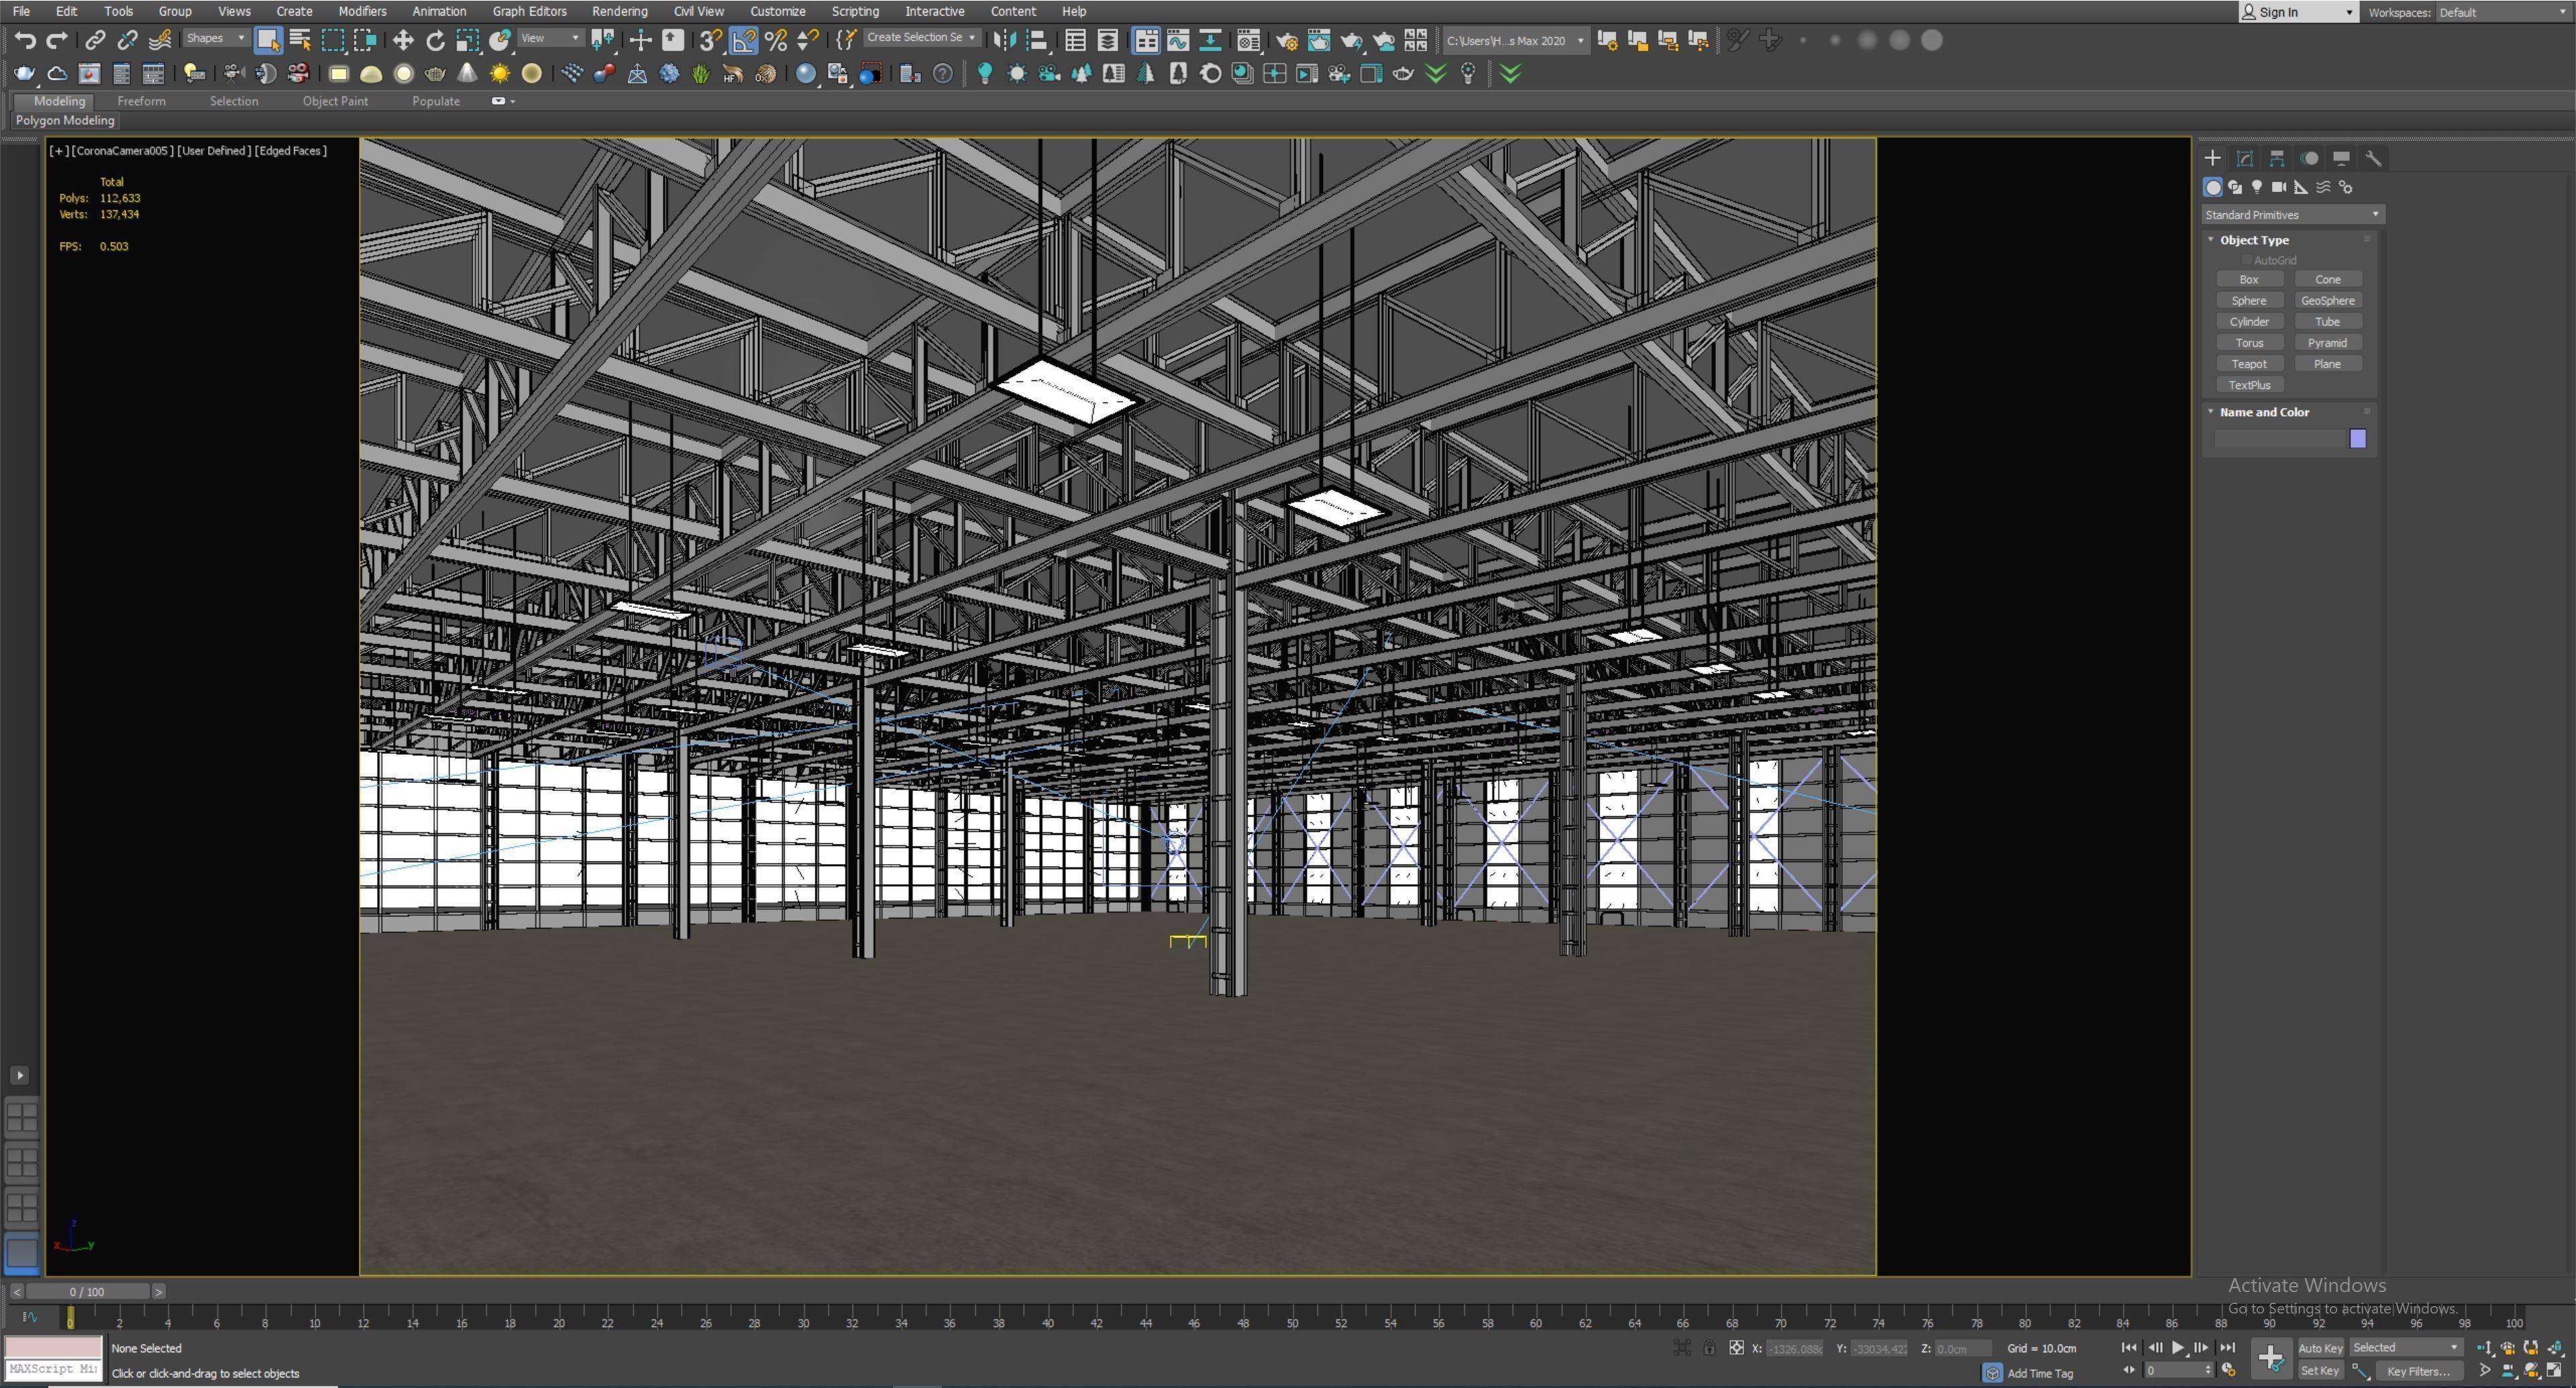Image resolution: width=2576 pixels, height=1388 pixels.
Task: Create a Teapot primitive
Action: point(2249,364)
